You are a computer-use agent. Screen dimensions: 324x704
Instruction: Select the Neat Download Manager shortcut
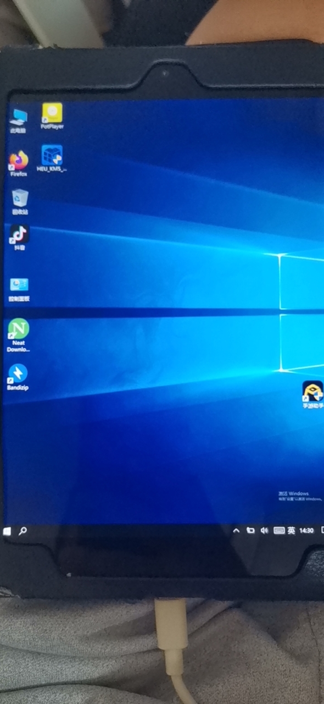coord(18,335)
